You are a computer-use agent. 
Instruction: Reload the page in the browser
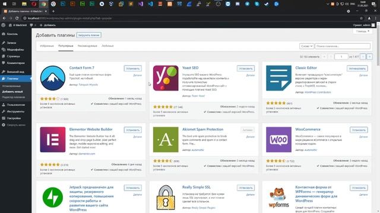[17, 18]
